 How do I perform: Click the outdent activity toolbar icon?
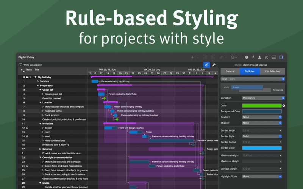[x=213, y=57]
